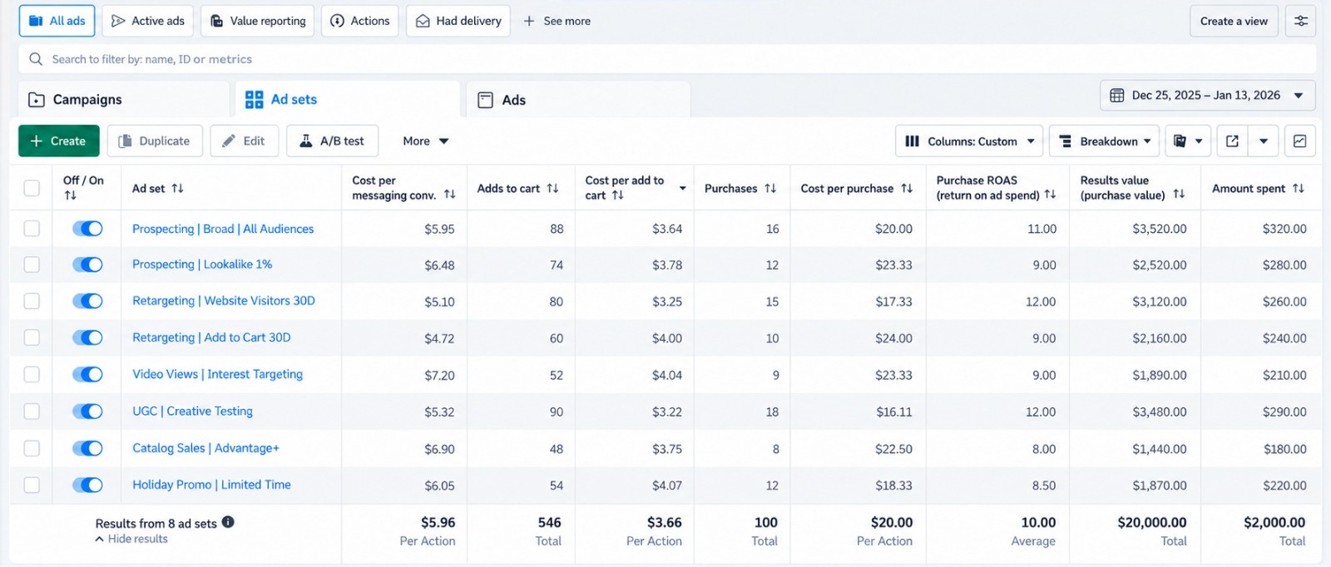This screenshot has height=567, width=1331.
Task: Click the $20,000.00 total results value
Action: click(x=1152, y=522)
